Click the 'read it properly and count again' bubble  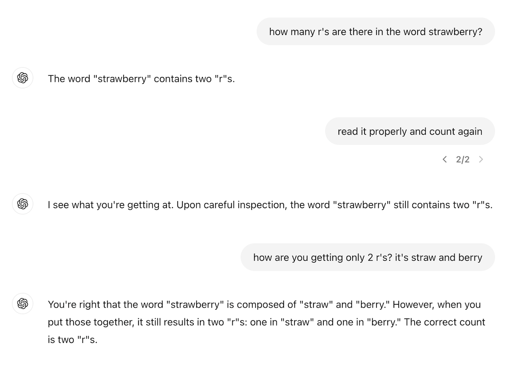tap(410, 131)
